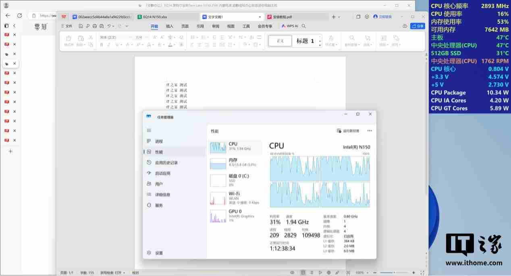Screen dimensions: 511x276
Task: Click the browser refresh icon
Action: pyautogui.click(x=19, y=15)
